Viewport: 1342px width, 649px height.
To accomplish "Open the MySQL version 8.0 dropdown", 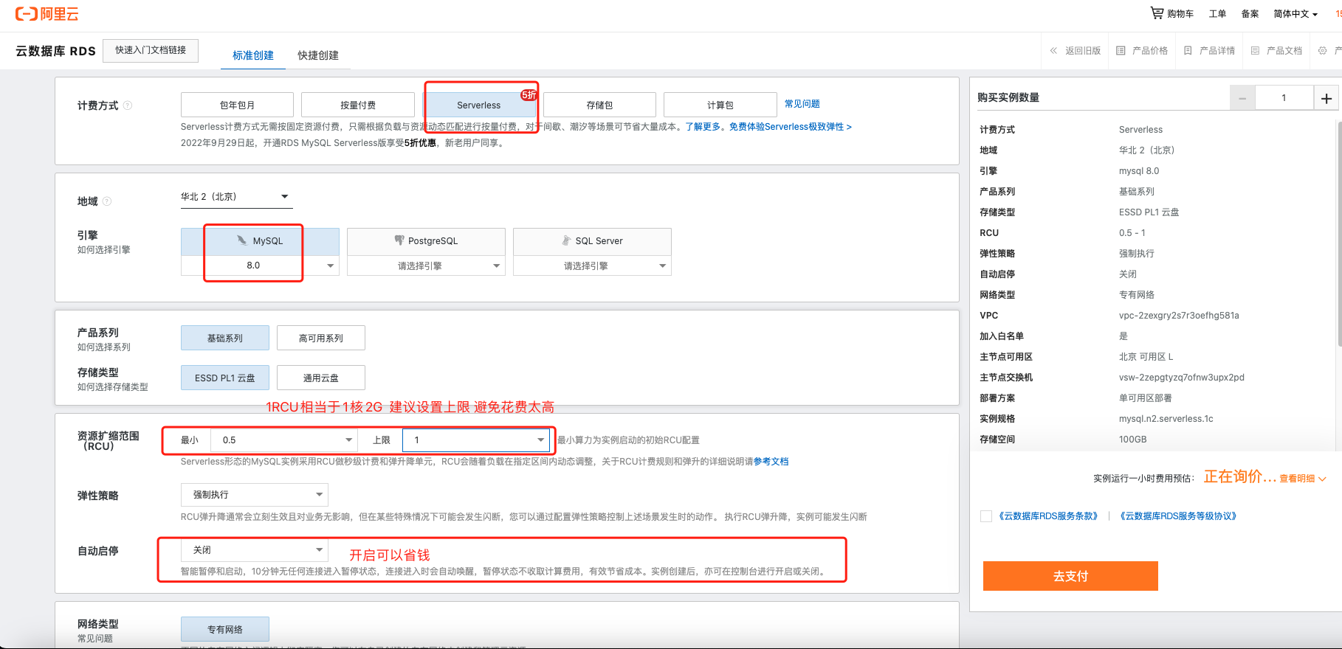I will point(260,265).
